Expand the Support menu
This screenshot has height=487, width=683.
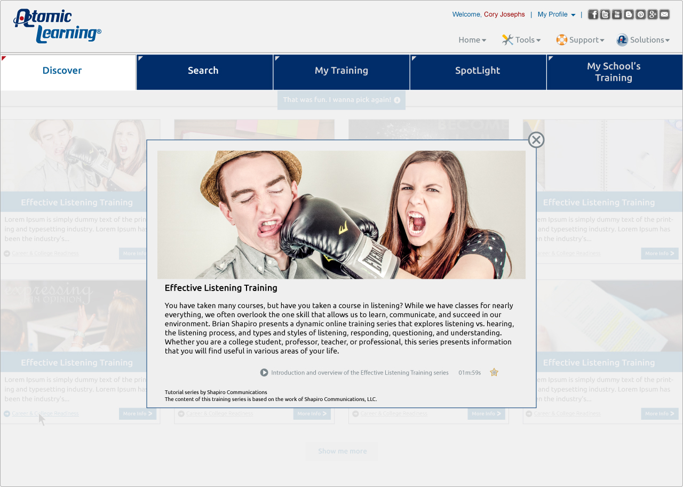tap(580, 40)
